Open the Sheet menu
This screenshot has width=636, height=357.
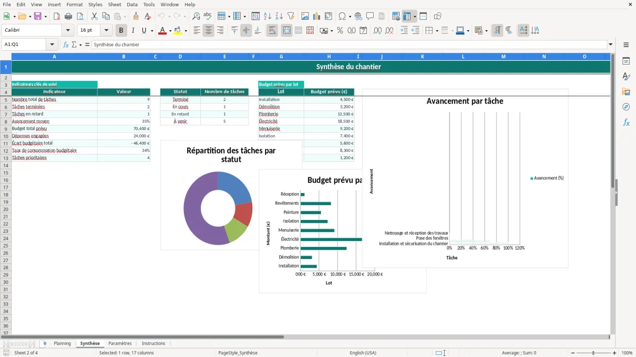coord(114,4)
